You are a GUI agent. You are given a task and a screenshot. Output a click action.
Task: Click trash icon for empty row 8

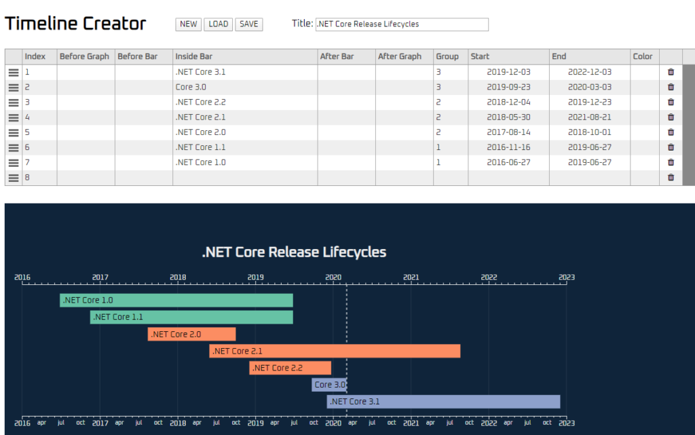pyautogui.click(x=671, y=177)
